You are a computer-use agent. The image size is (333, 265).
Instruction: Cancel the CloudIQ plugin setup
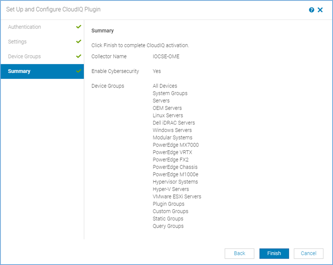(x=308, y=253)
